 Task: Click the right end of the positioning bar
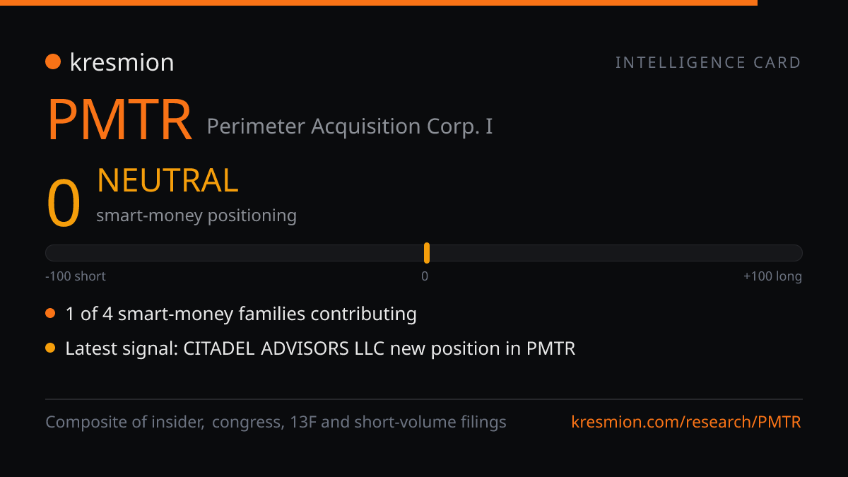click(x=796, y=253)
